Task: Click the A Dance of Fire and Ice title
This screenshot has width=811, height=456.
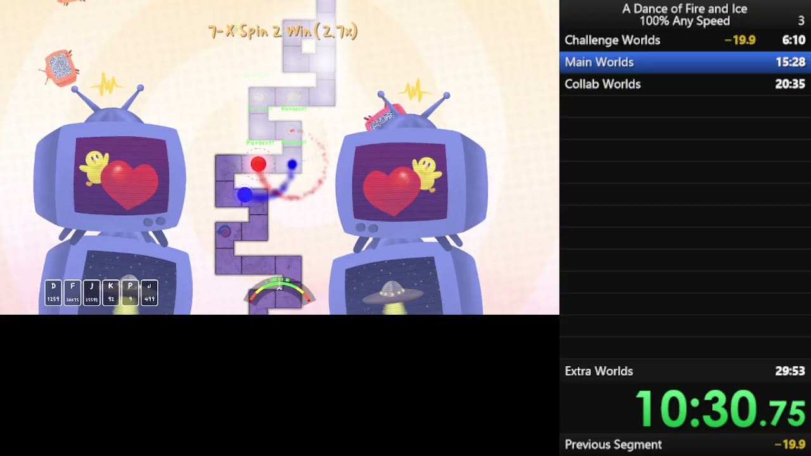Action: tap(684, 9)
